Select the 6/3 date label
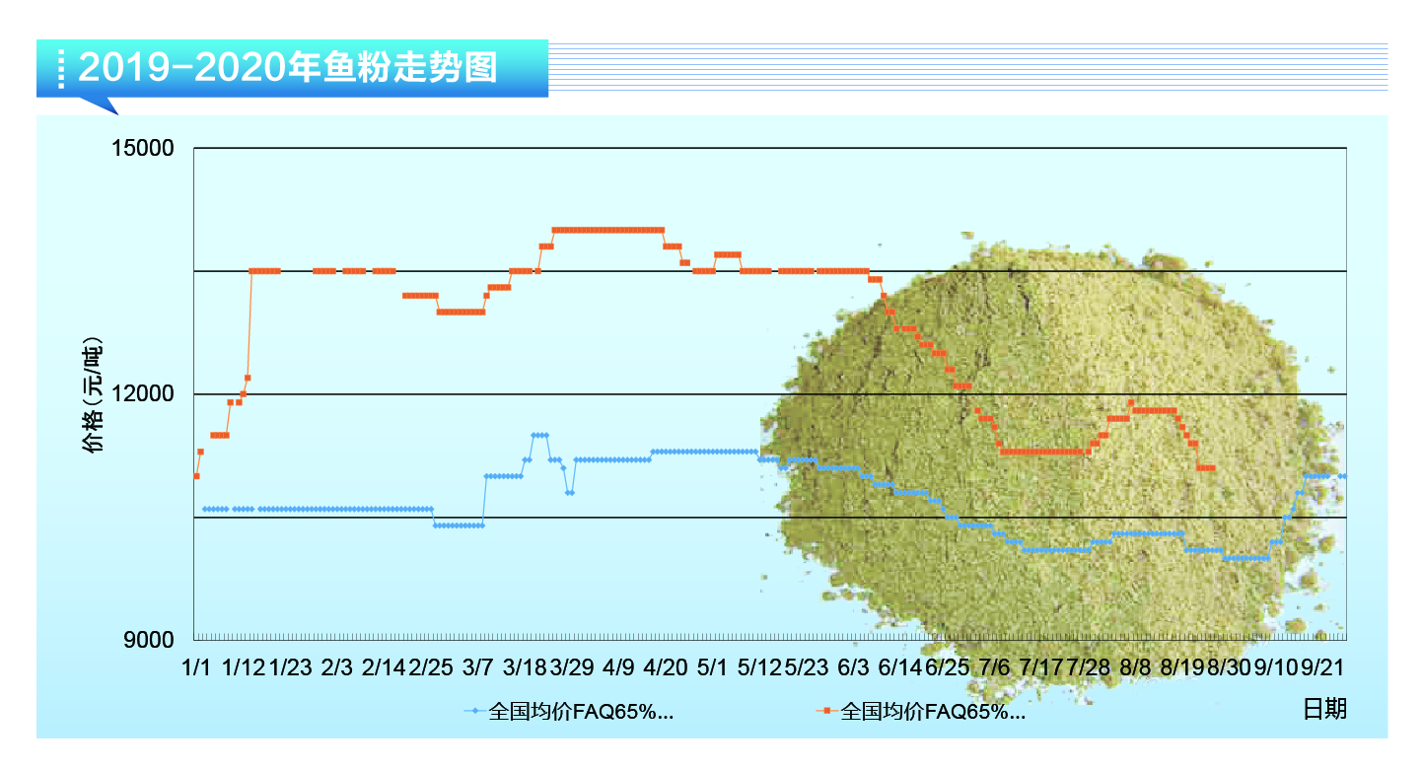Screen dimensions: 1422x770 coord(853,667)
